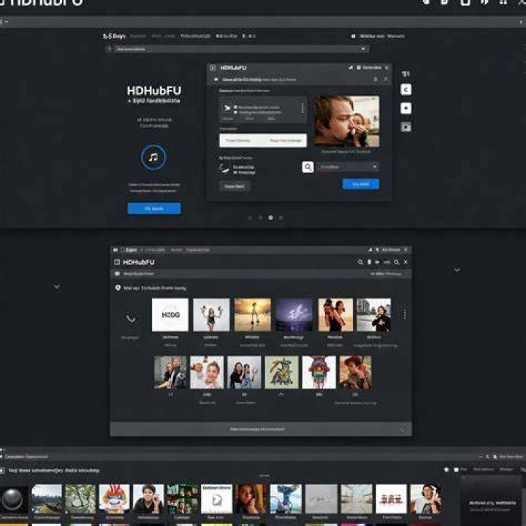The height and width of the screenshot is (526, 526).
Task: Click the white C-arrow button beside the dialog
Action: (x=406, y=90)
